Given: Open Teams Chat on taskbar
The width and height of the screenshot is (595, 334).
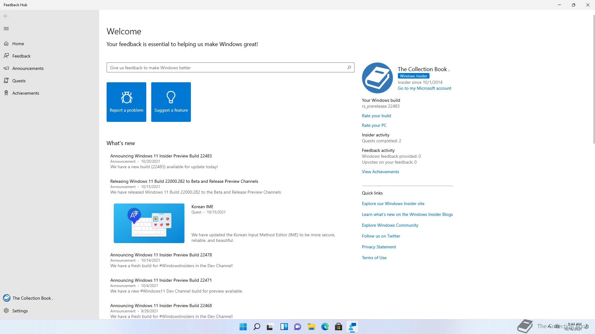Looking at the screenshot, I should (x=298, y=327).
